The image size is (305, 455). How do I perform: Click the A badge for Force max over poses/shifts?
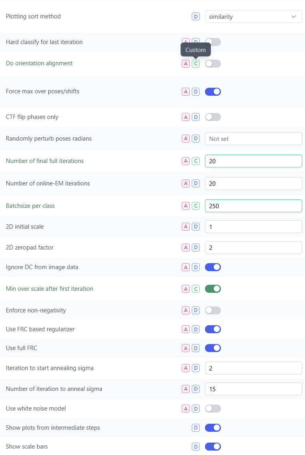[x=186, y=92]
